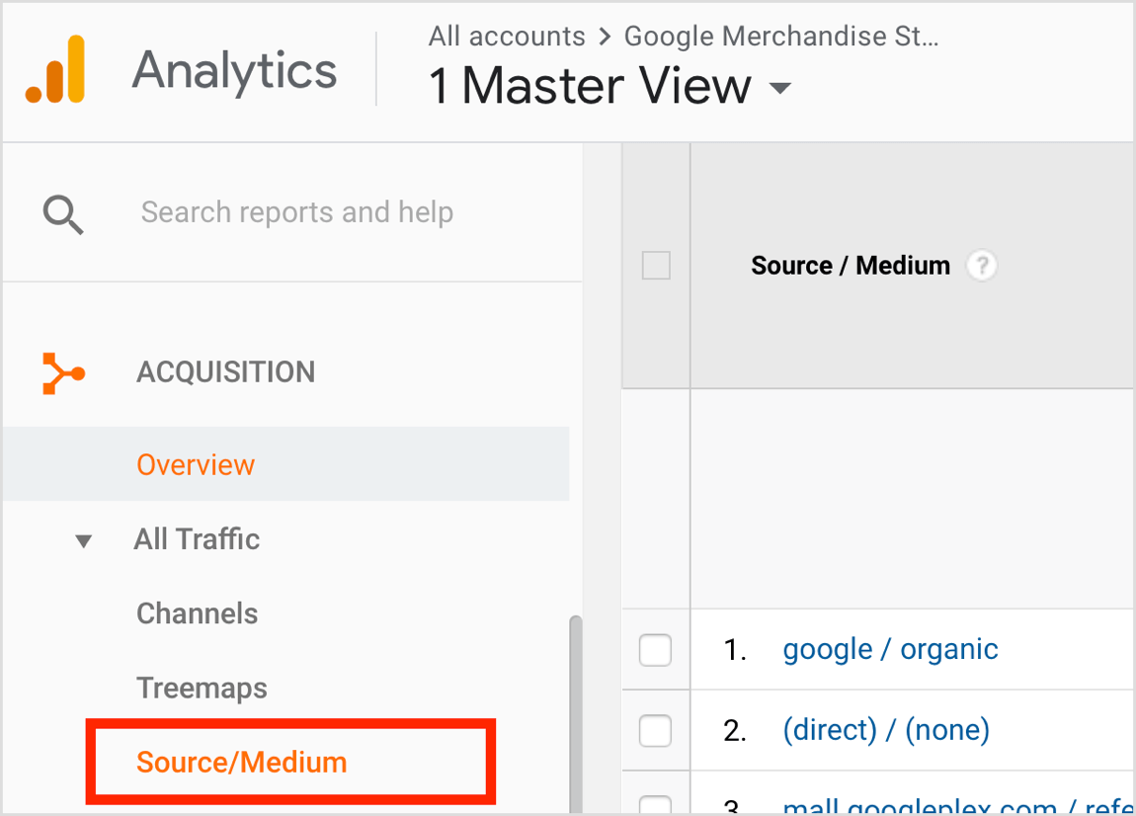Check the box for (direct) / (none) row
Image resolution: width=1136 pixels, height=816 pixels.
655,731
